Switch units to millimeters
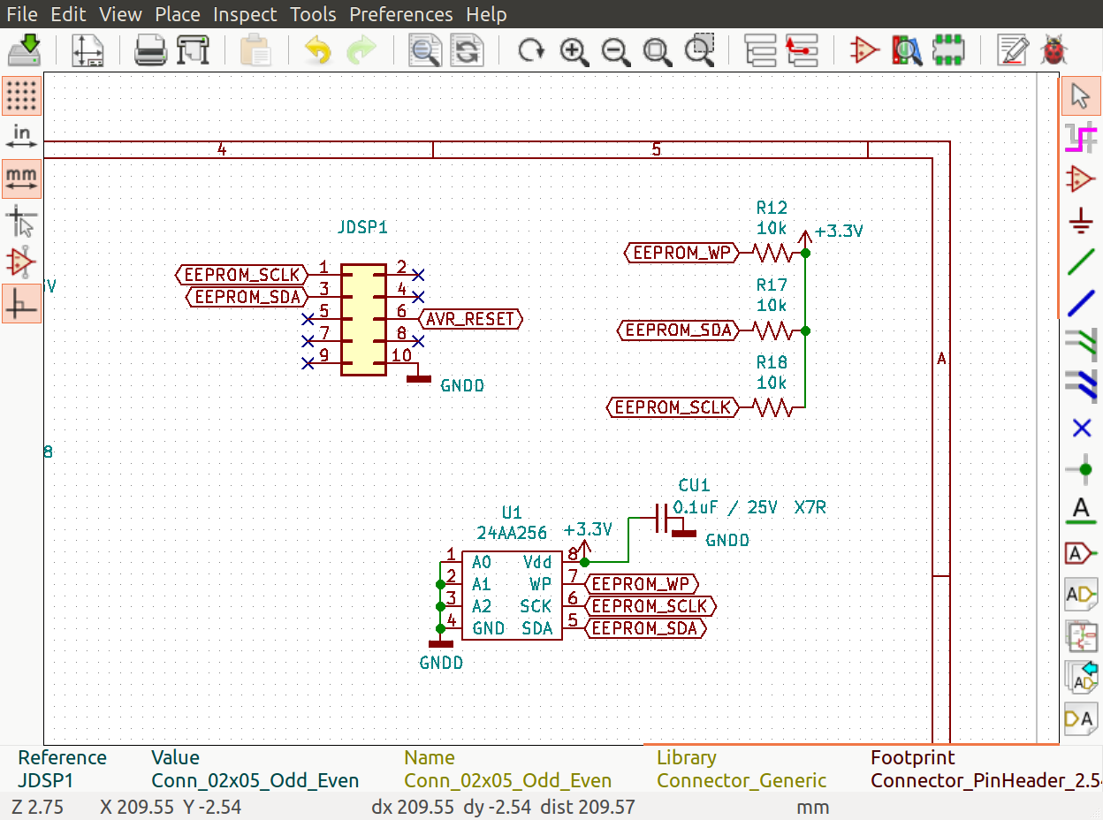The width and height of the screenshot is (1103, 820). tap(21, 179)
